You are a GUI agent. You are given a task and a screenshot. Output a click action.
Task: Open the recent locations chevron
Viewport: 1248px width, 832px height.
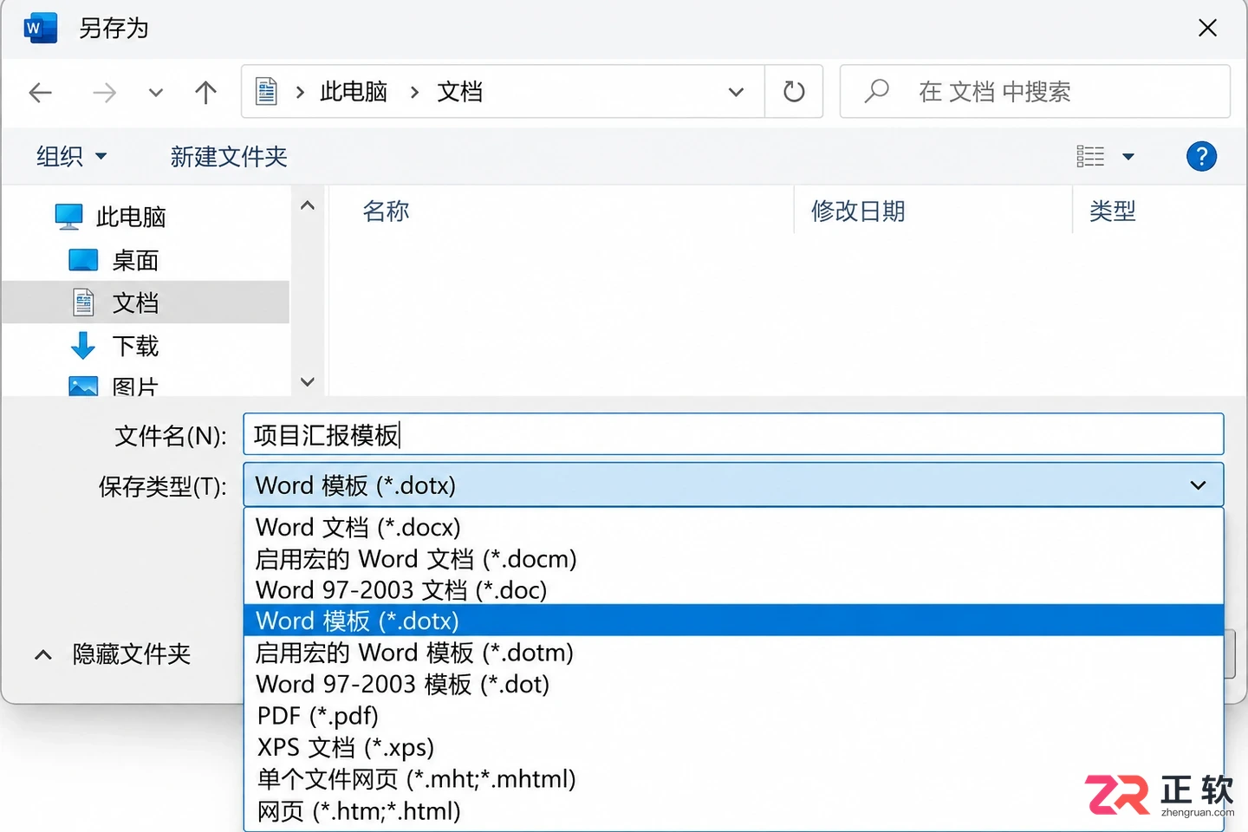(156, 92)
